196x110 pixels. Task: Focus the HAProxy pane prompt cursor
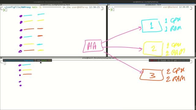(x=6, y=10)
